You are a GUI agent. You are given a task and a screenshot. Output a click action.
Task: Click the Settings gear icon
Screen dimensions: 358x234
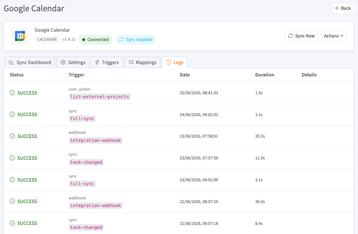click(x=63, y=62)
